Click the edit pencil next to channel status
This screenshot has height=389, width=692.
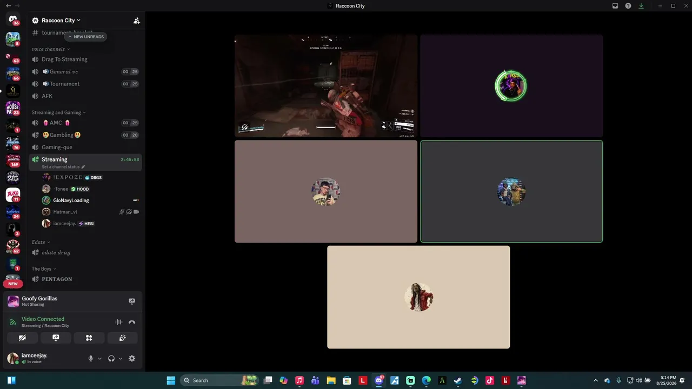coord(83,167)
